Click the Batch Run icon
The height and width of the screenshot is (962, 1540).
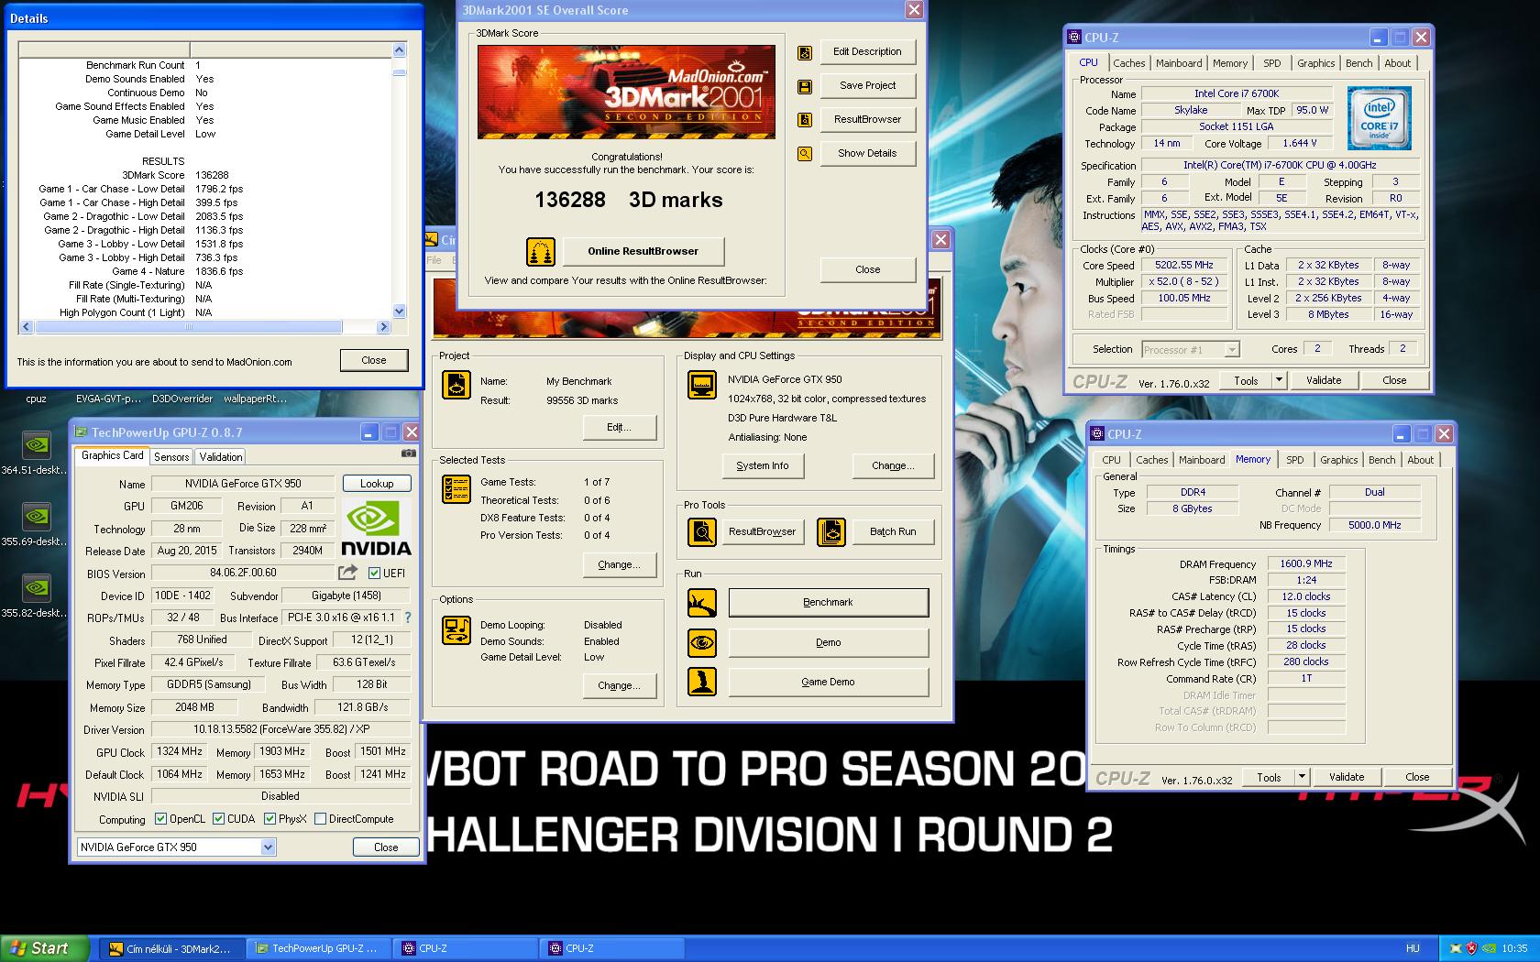tap(830, 531)
